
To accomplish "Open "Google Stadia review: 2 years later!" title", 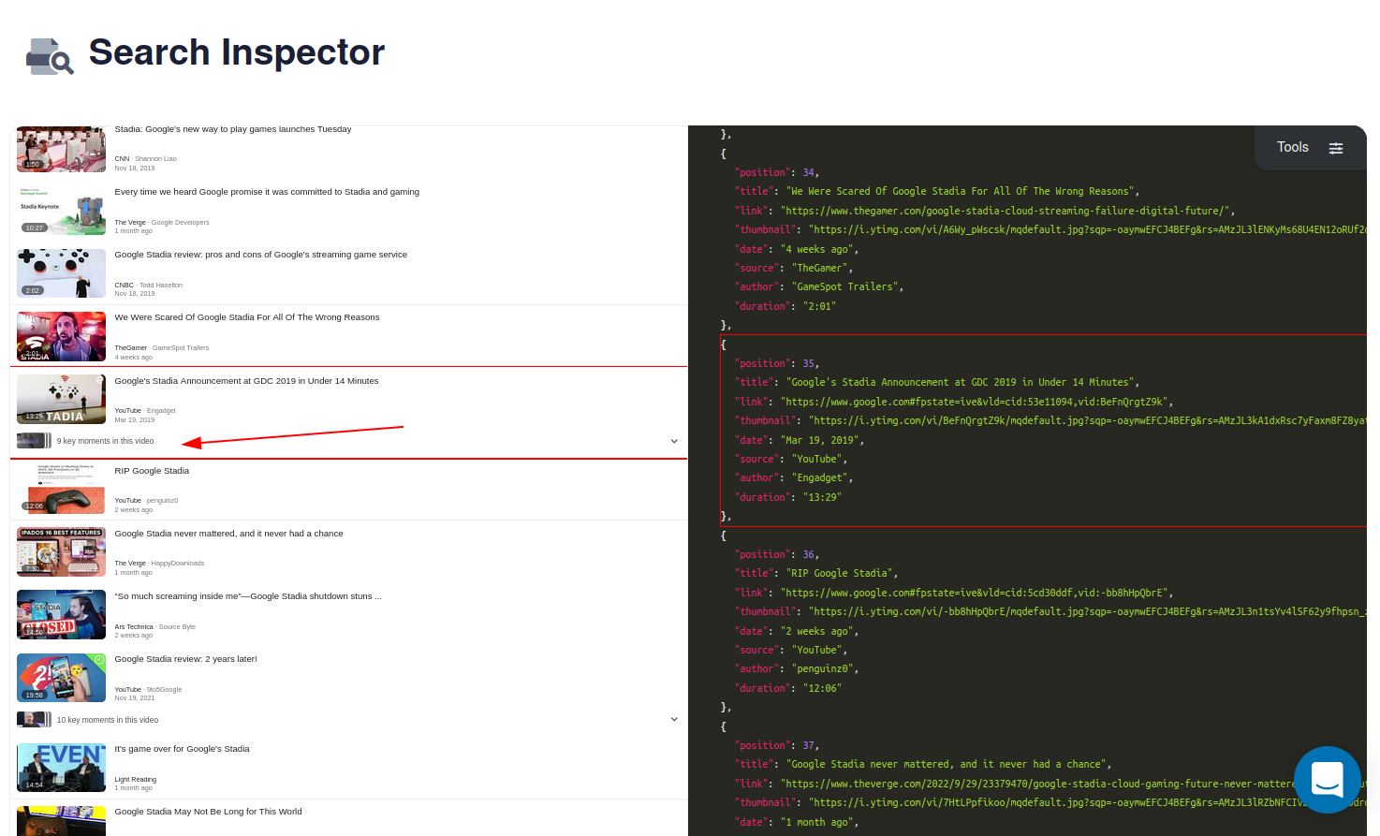I will 185,658.
